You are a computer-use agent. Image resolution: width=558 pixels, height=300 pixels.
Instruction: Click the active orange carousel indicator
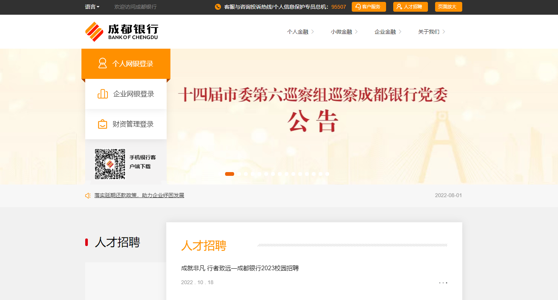[230, 174]
